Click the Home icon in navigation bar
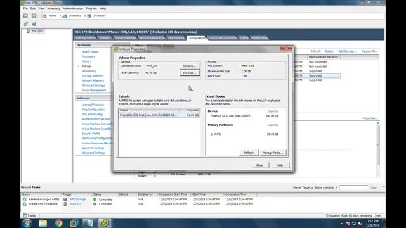 [x=45, y=16]
